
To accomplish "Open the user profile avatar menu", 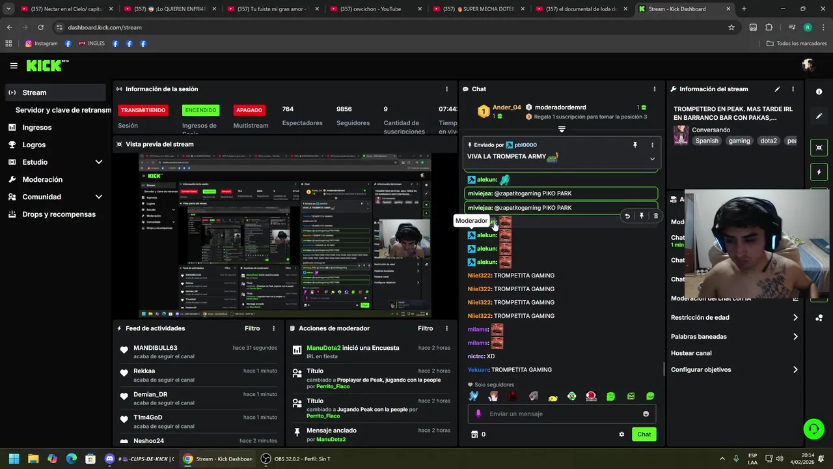I will (808, 65).
